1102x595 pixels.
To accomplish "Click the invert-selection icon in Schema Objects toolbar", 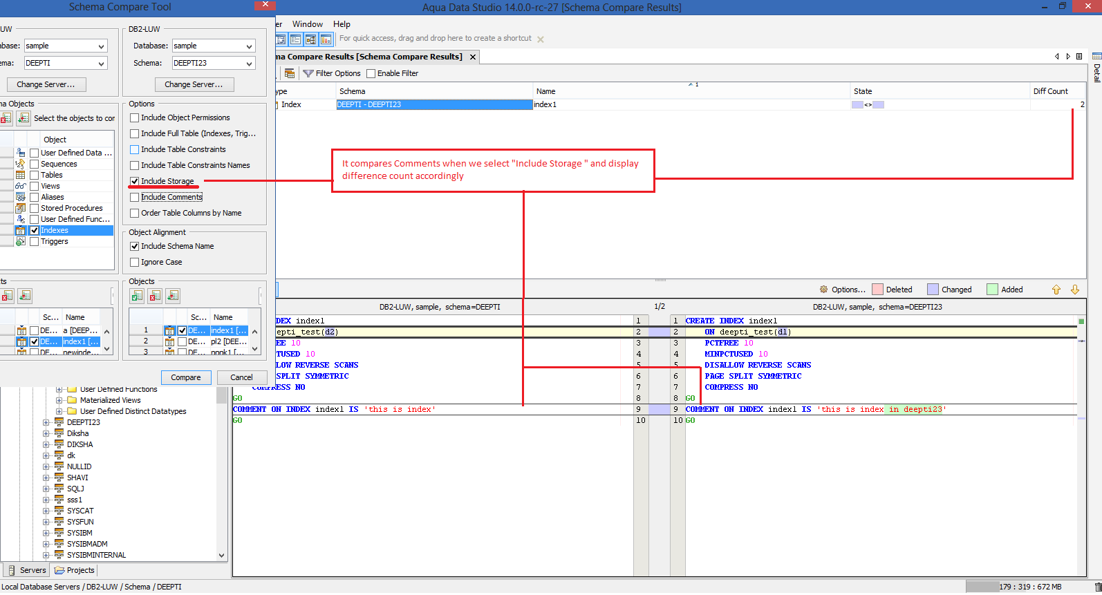I will [24, 118].
